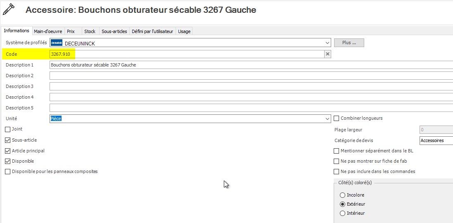
Task: Uncheck the Sous-article checkbox
Action: click(8, 140)
